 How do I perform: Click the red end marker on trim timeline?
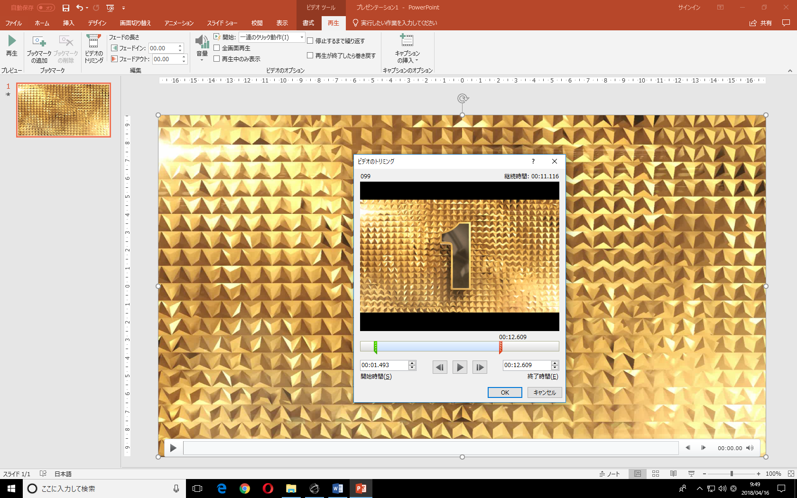500,348
